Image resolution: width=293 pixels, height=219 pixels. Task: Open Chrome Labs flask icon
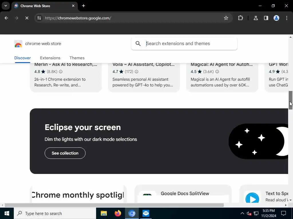pyautogui.click(x=256, y=18)
